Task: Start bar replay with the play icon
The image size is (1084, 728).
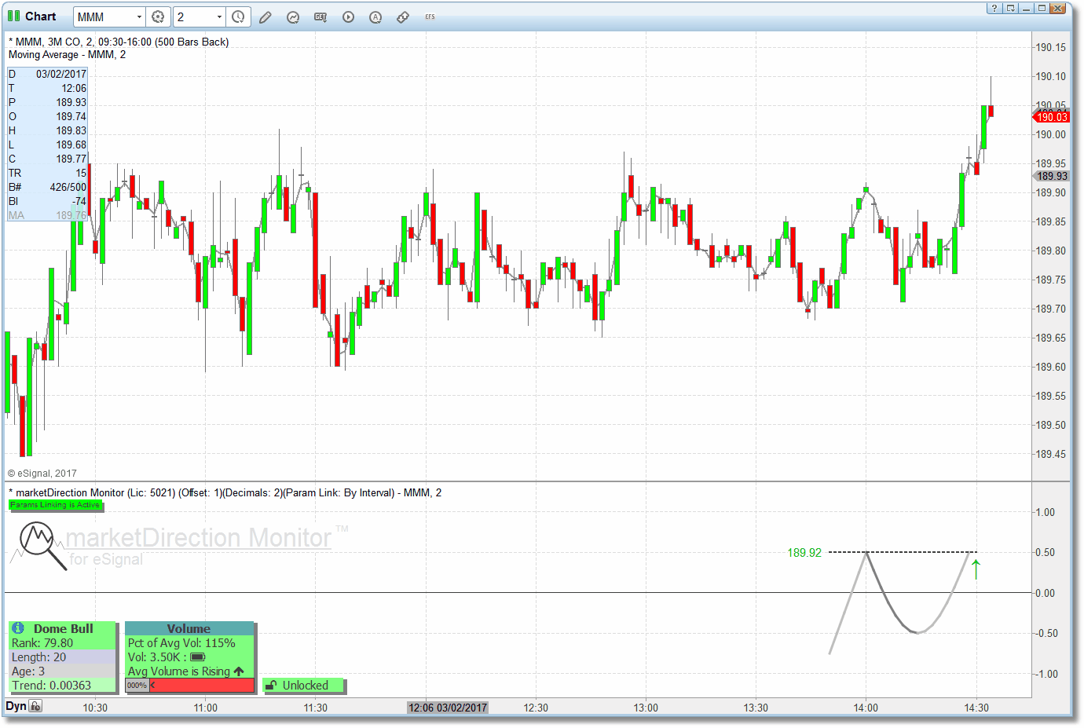Action: click(x=348, y=16)
